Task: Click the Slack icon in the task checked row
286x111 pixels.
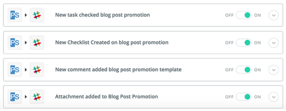Action: (37, 15)
